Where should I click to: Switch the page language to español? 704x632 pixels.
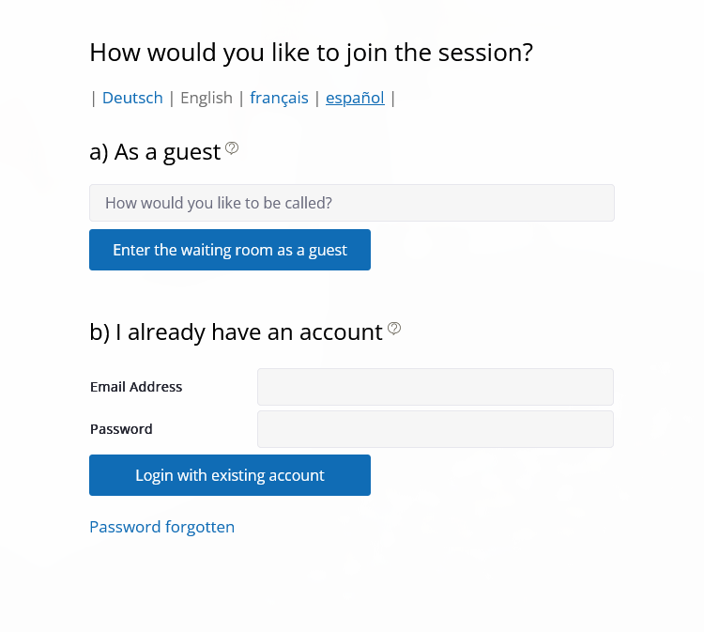tap(355, 98)
